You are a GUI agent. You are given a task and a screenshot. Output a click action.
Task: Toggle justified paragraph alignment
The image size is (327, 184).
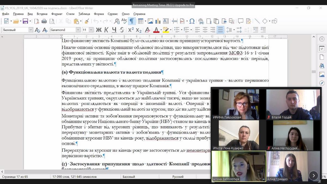point(220,30)
